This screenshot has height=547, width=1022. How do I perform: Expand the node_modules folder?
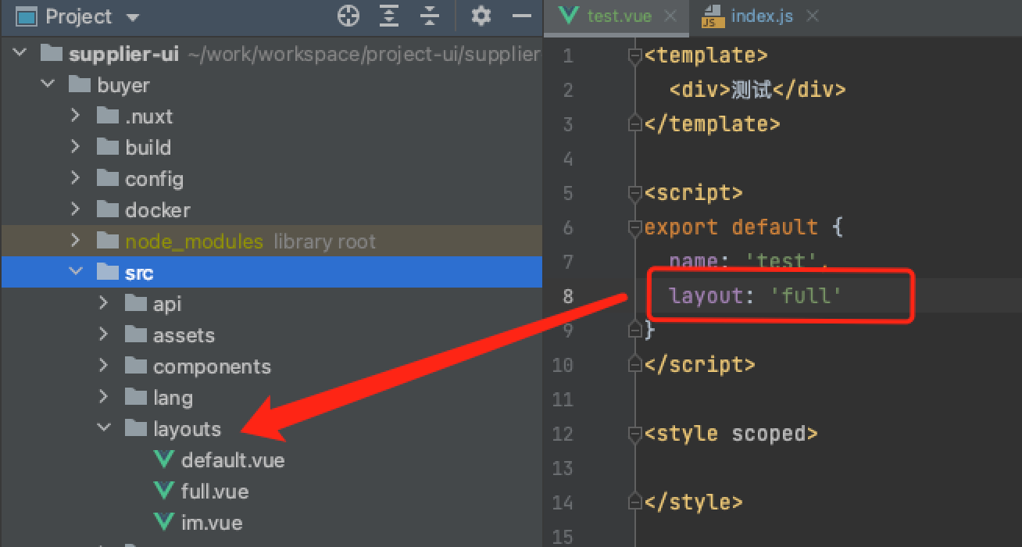pyautogui.click(x=75, y=241)
